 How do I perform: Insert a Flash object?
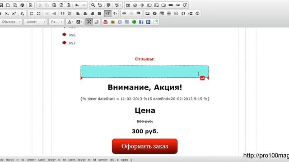(154, 13)
